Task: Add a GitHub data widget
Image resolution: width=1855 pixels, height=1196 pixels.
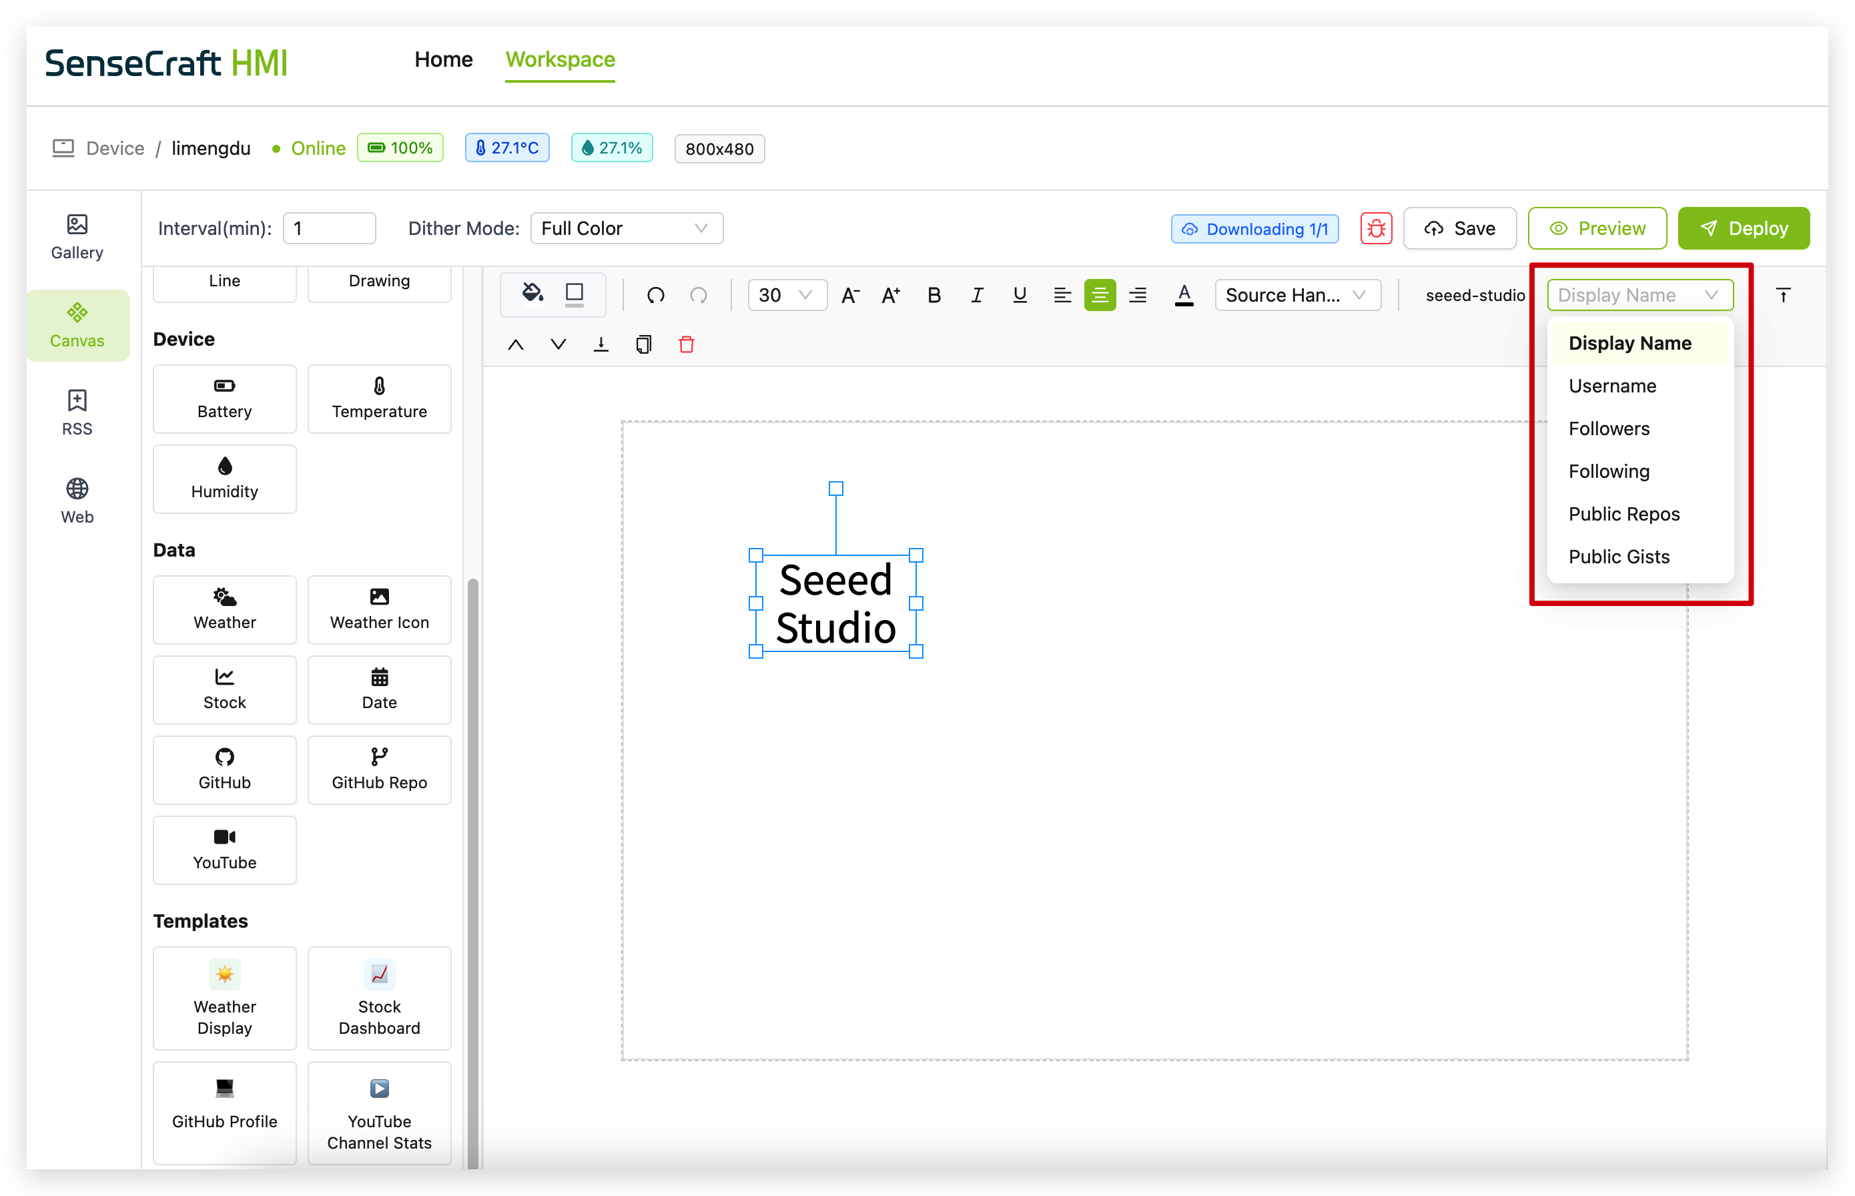Action: coord(224,770)
